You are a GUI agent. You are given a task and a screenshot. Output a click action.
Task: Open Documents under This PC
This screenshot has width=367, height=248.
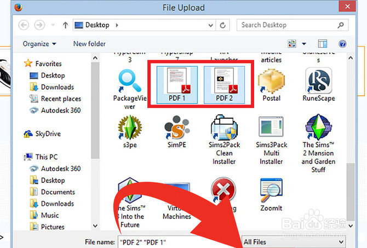[53, 192]
